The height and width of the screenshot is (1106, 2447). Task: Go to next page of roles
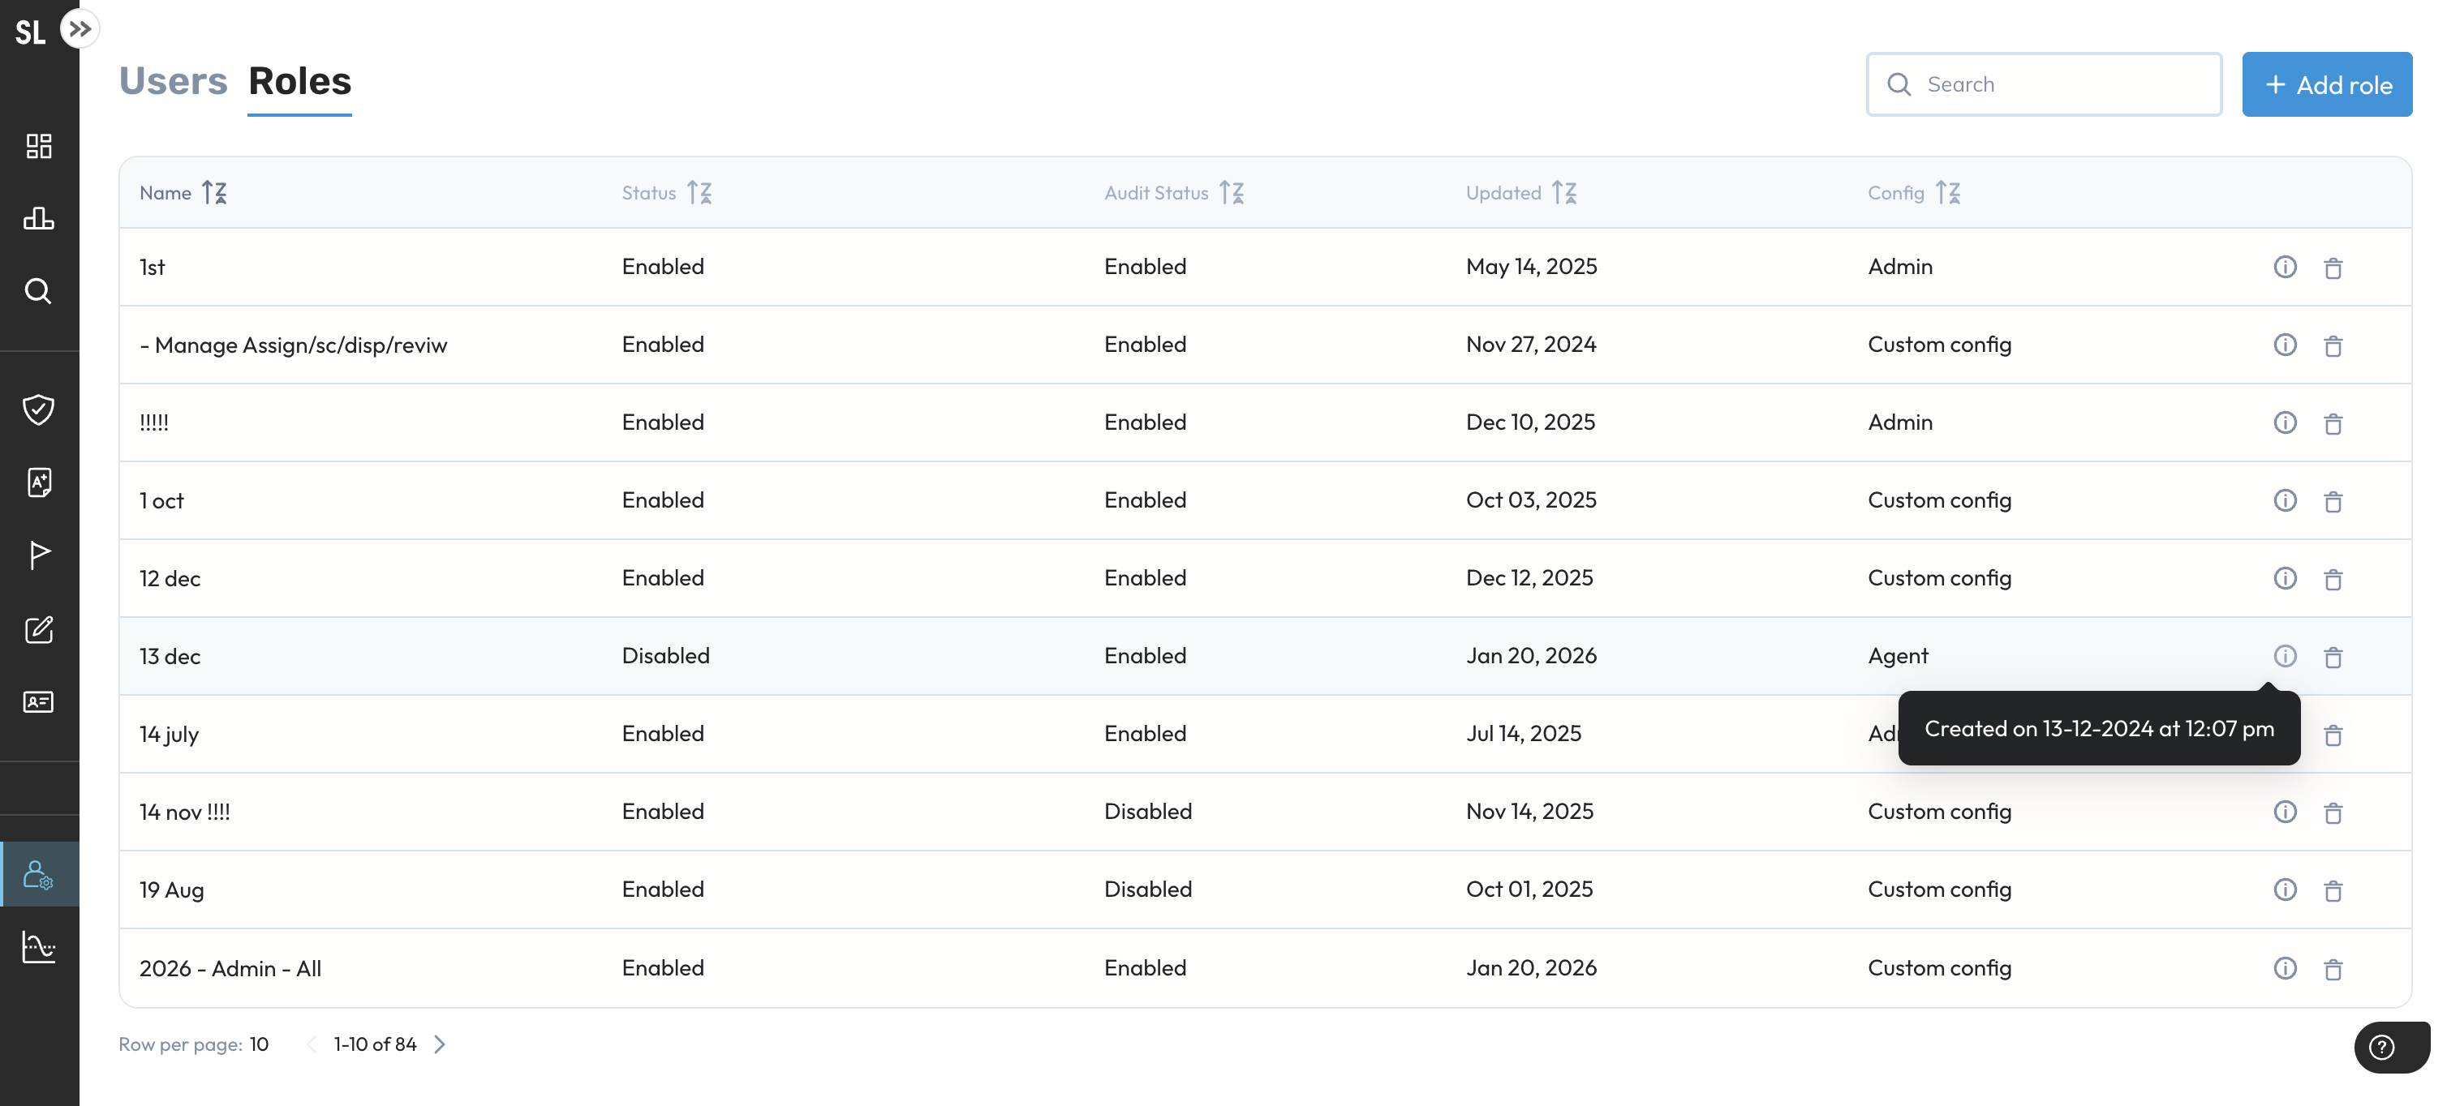(x=440, y=1044)
